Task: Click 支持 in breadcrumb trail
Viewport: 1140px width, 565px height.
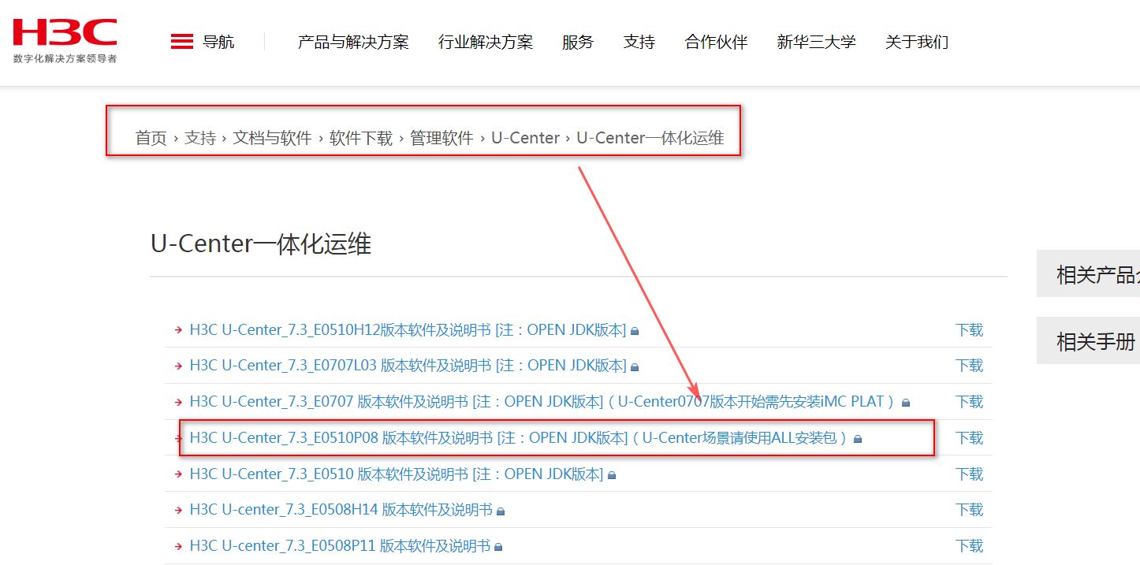Action: [x=200, y=138]
